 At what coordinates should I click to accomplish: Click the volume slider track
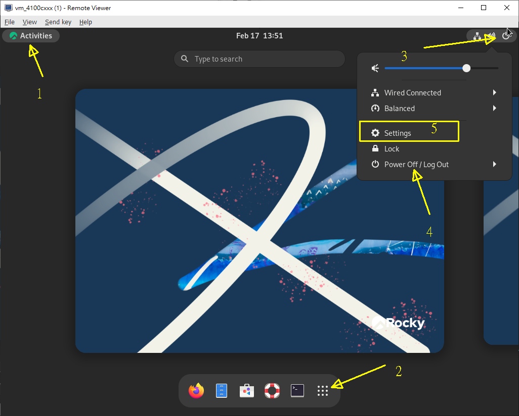[x=425, y=68]
